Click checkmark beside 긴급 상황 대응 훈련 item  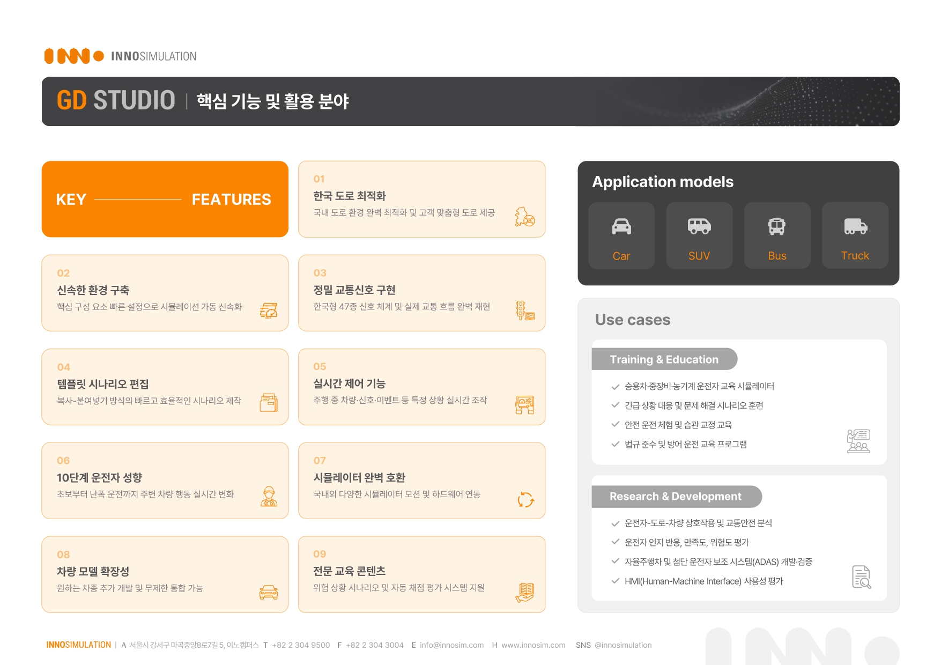616,405
